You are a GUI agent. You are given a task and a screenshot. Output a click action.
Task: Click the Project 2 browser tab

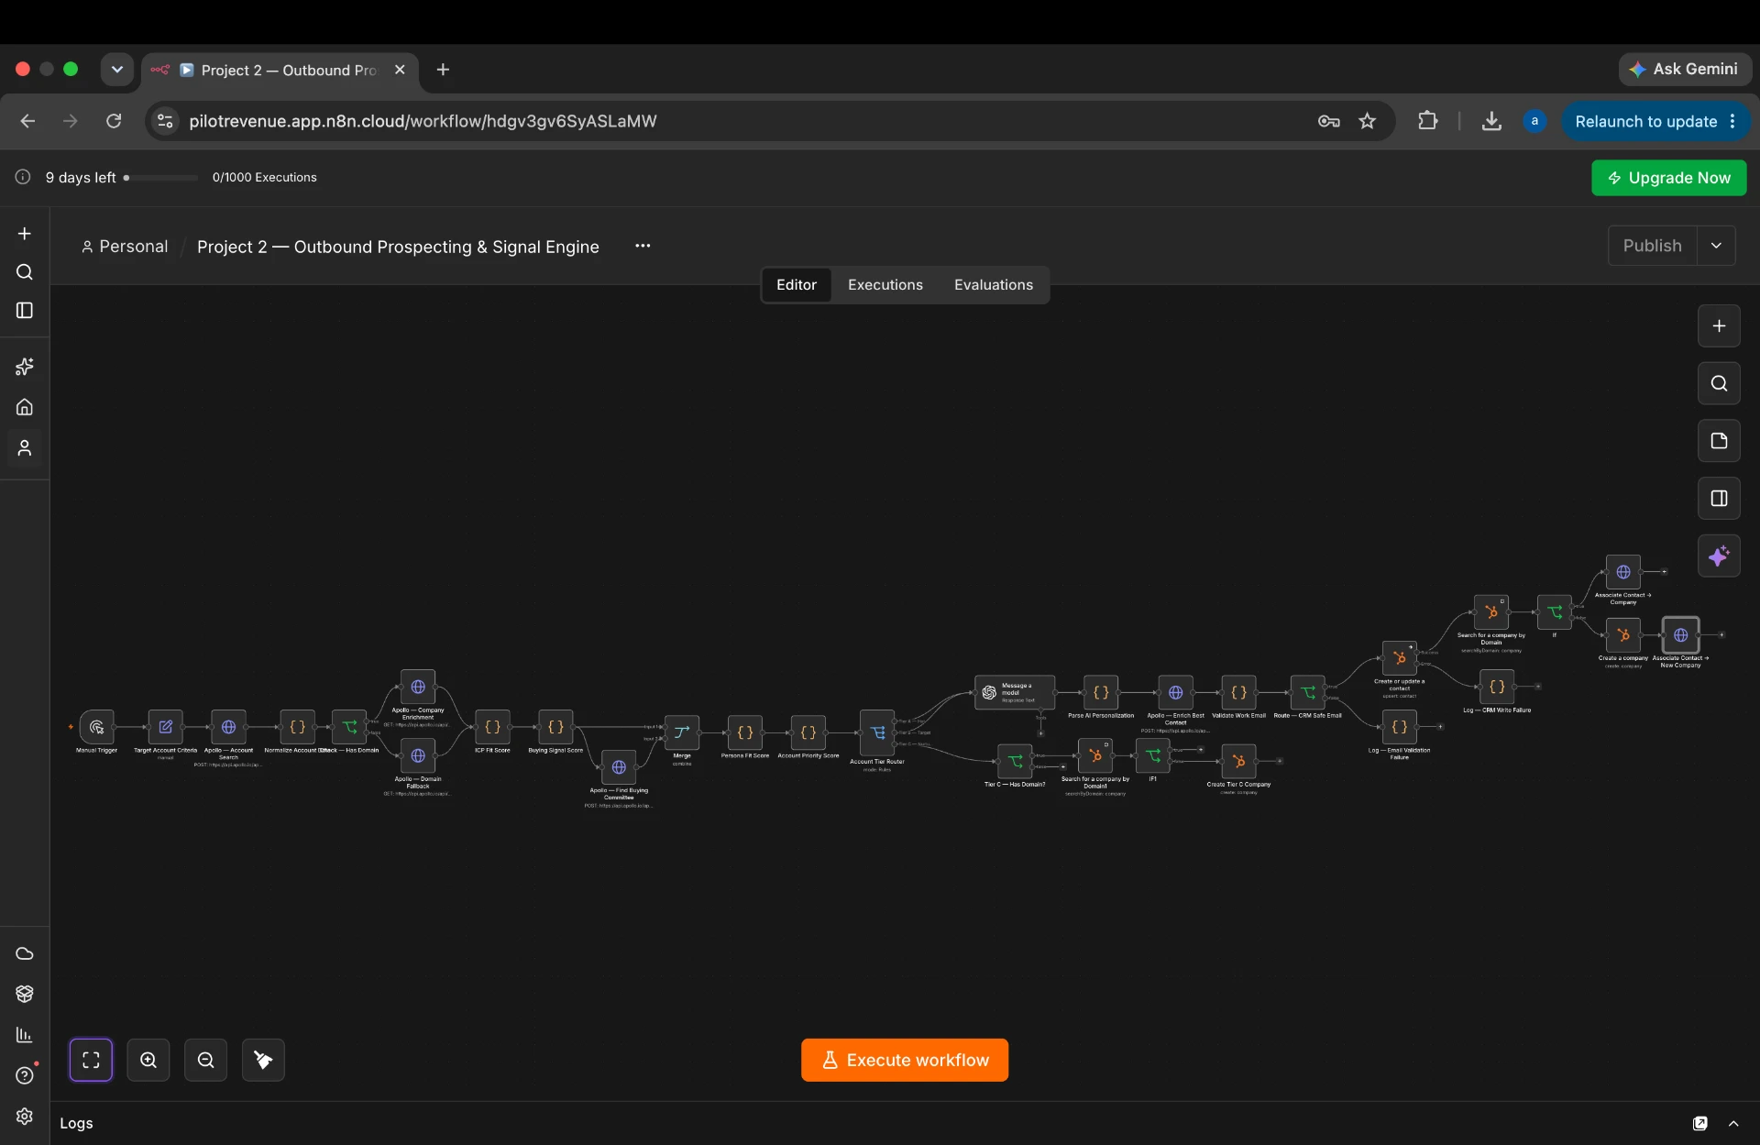click(280, 70)
